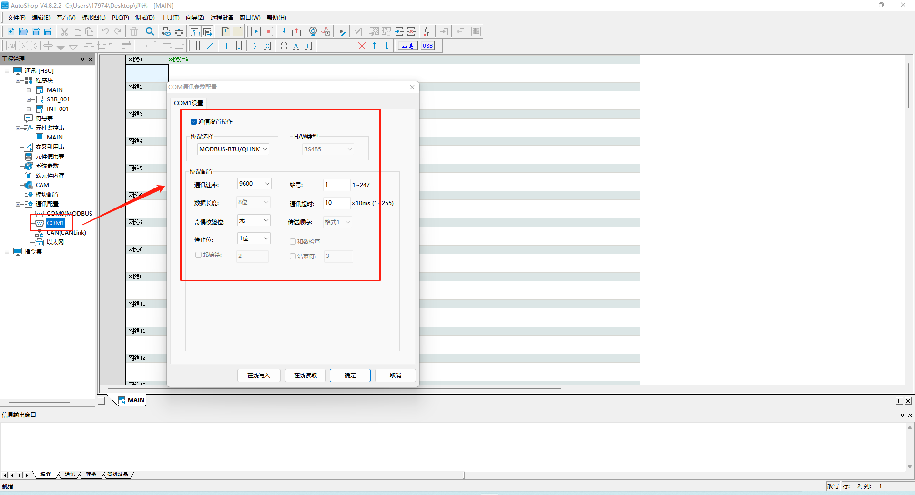Click the Upload from PLC icon
The image size is (915, 495).
click(296, 31)
